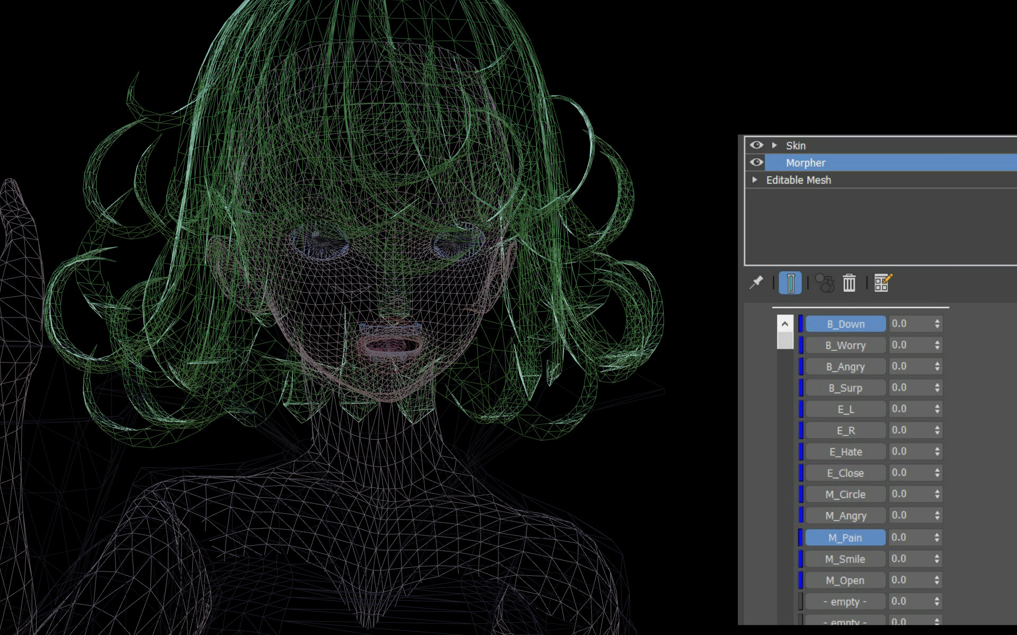Select the B_Down morph channel
Image resolution: width=1017 pixels, height=635 pixels.
pyautogui.click(x=845, y=324)
